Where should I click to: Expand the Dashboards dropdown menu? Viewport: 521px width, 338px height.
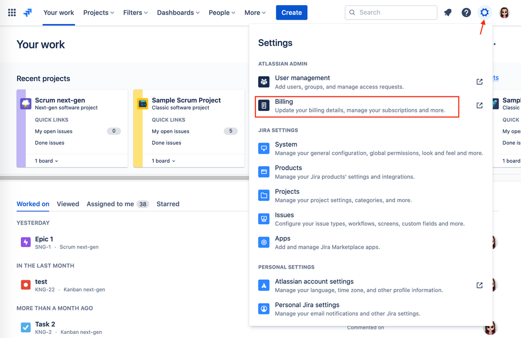tap(178, 12)
